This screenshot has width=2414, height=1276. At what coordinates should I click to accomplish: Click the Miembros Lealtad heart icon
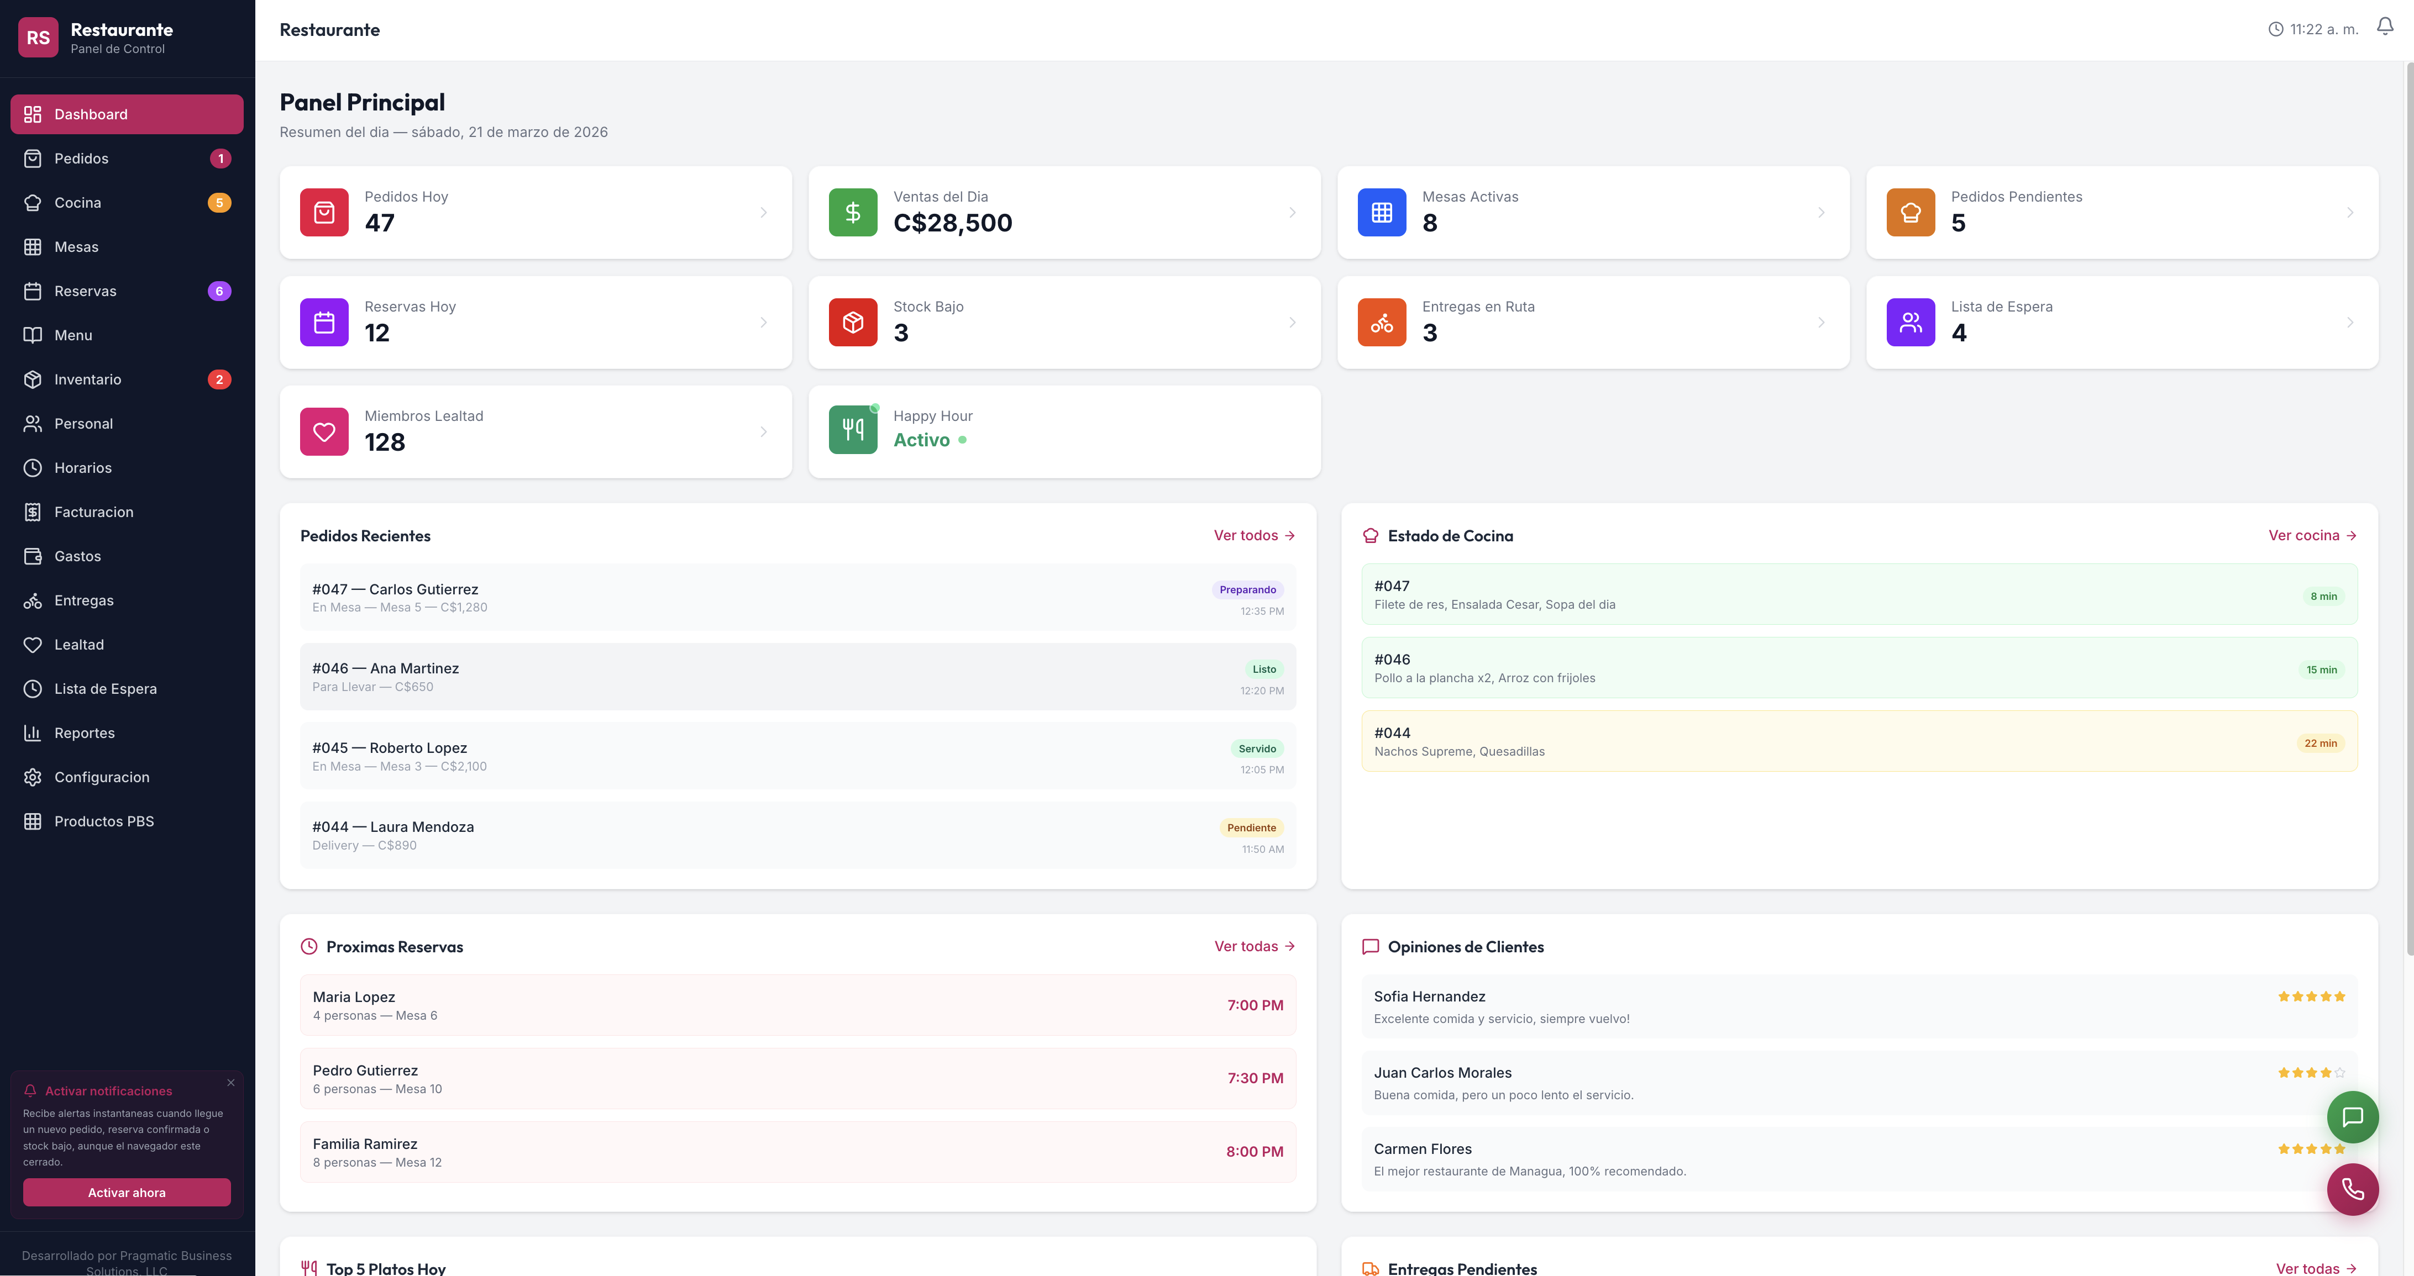[x=324, y=432]
